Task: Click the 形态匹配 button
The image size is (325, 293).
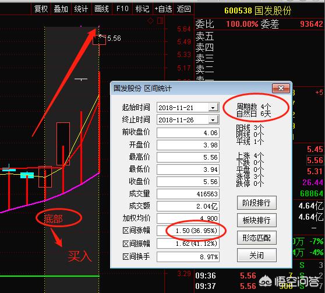Action: 257,238
